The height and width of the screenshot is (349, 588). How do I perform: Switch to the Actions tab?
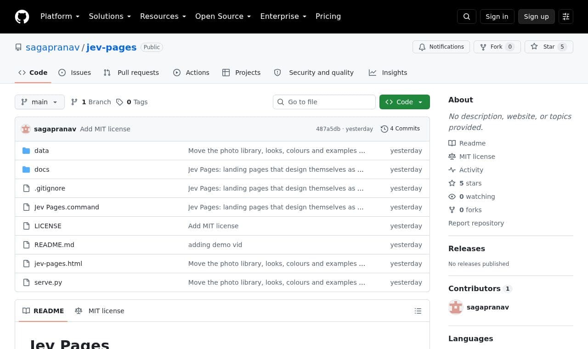coord(191,73)
